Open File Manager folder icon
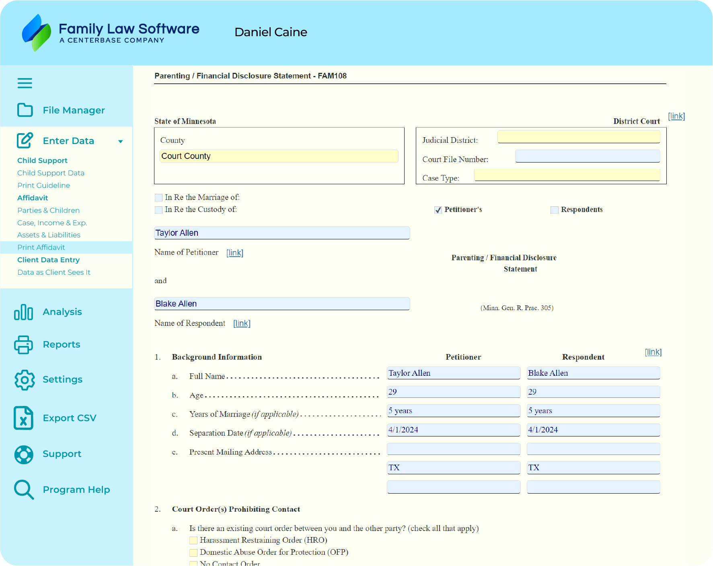This screenshot has height=566, width=713. click(25, 110)
